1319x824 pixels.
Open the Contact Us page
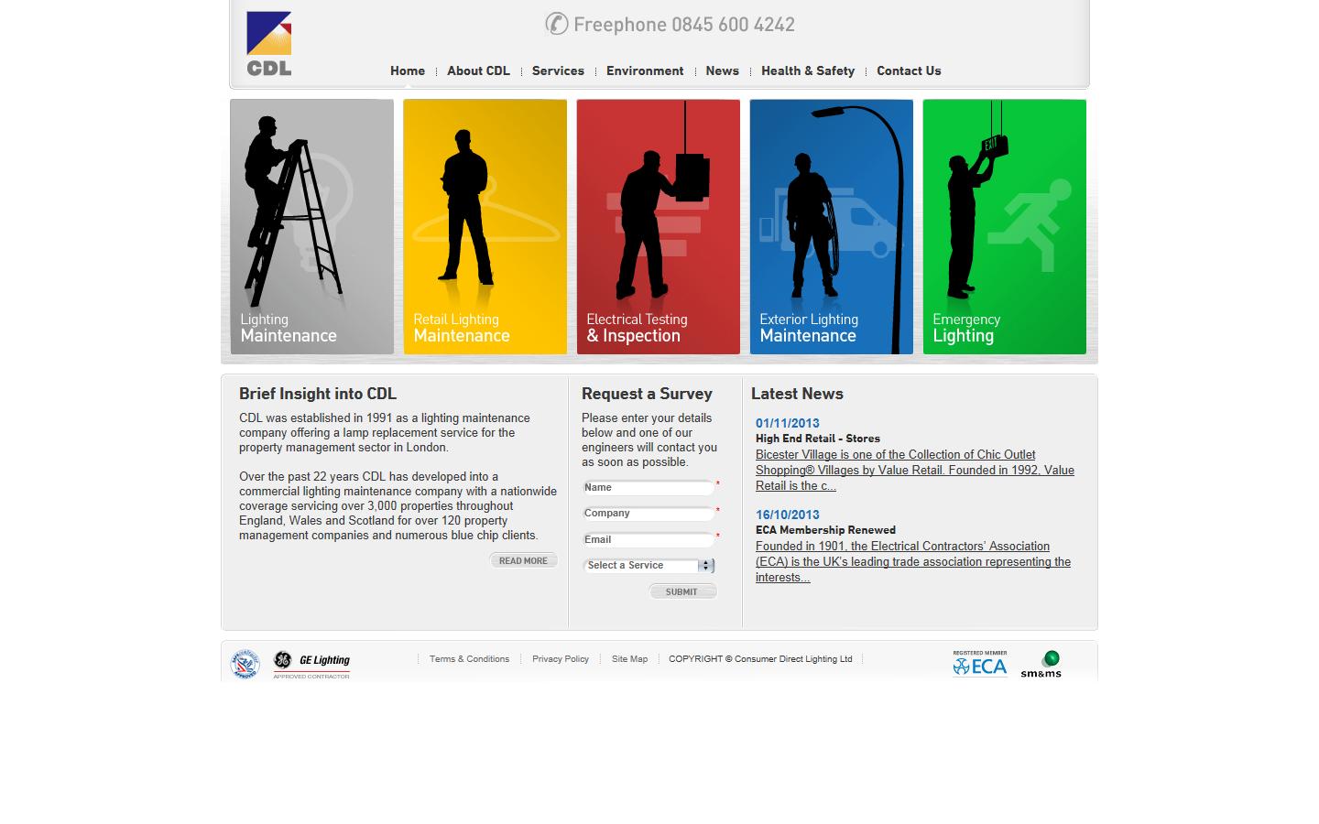click(908, 70)
